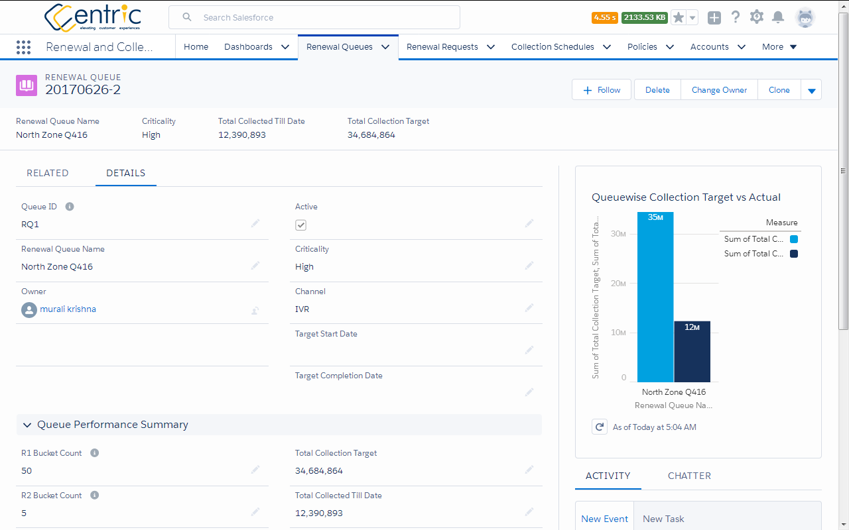849x530 pixels.
Task: Refresh the Queuewise Collection chart
Action: (x=600, y=427)
